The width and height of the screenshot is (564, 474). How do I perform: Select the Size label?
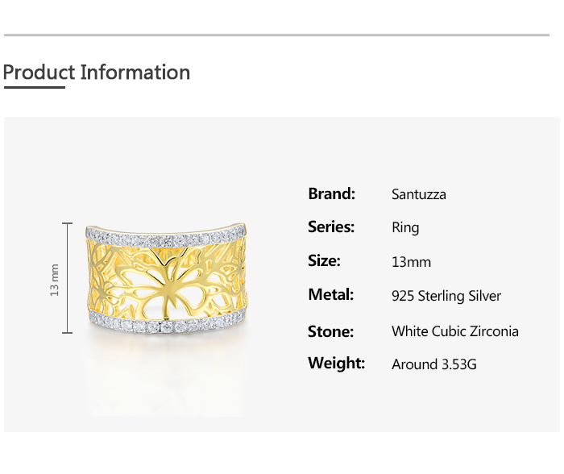324,261
